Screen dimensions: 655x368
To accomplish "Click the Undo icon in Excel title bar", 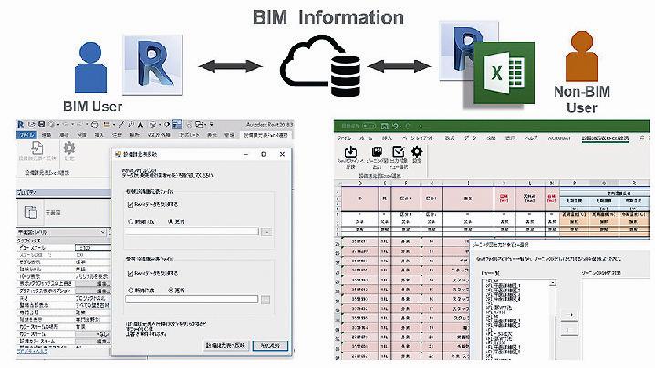I will pos(396,126).
